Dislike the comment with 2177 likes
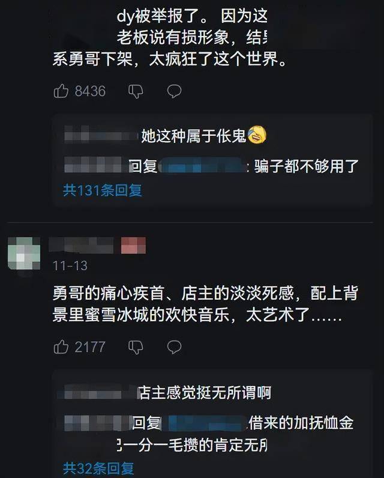Screen dimensions: 384x478 [136, 347]
